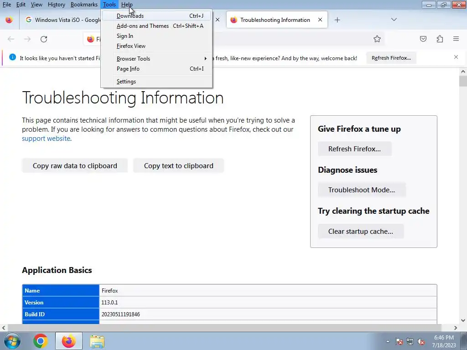The height and width of the screenshot is (350, 467).
Task: Select Downloads from Tools menu
Action: click(x=157, y=16)
